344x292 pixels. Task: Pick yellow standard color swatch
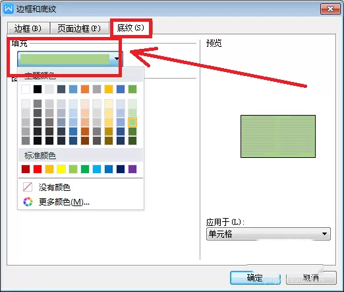pos(61,169)
